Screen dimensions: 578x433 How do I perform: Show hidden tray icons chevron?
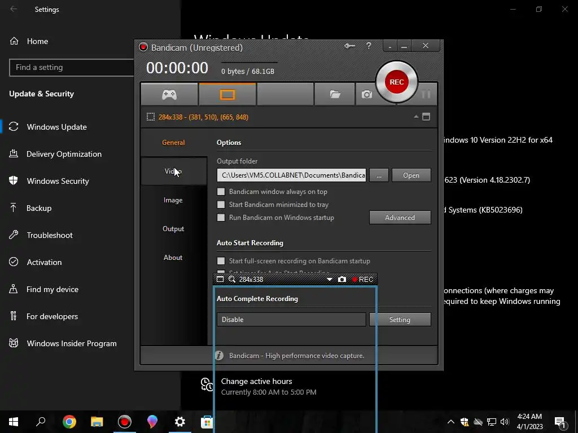coord(451,422)
